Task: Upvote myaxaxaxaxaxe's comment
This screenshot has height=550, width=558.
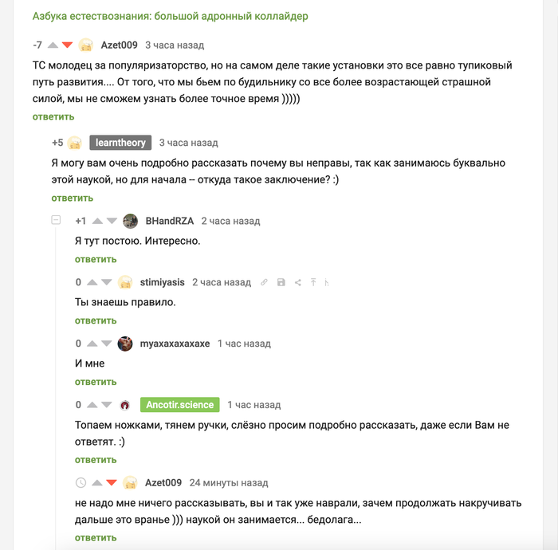Action: [x=92, y=344]
